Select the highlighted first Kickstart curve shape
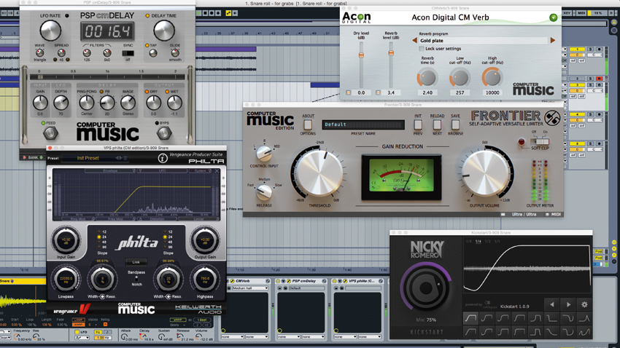The height and width of the screenshot is (348, 620). click(470, 317)
